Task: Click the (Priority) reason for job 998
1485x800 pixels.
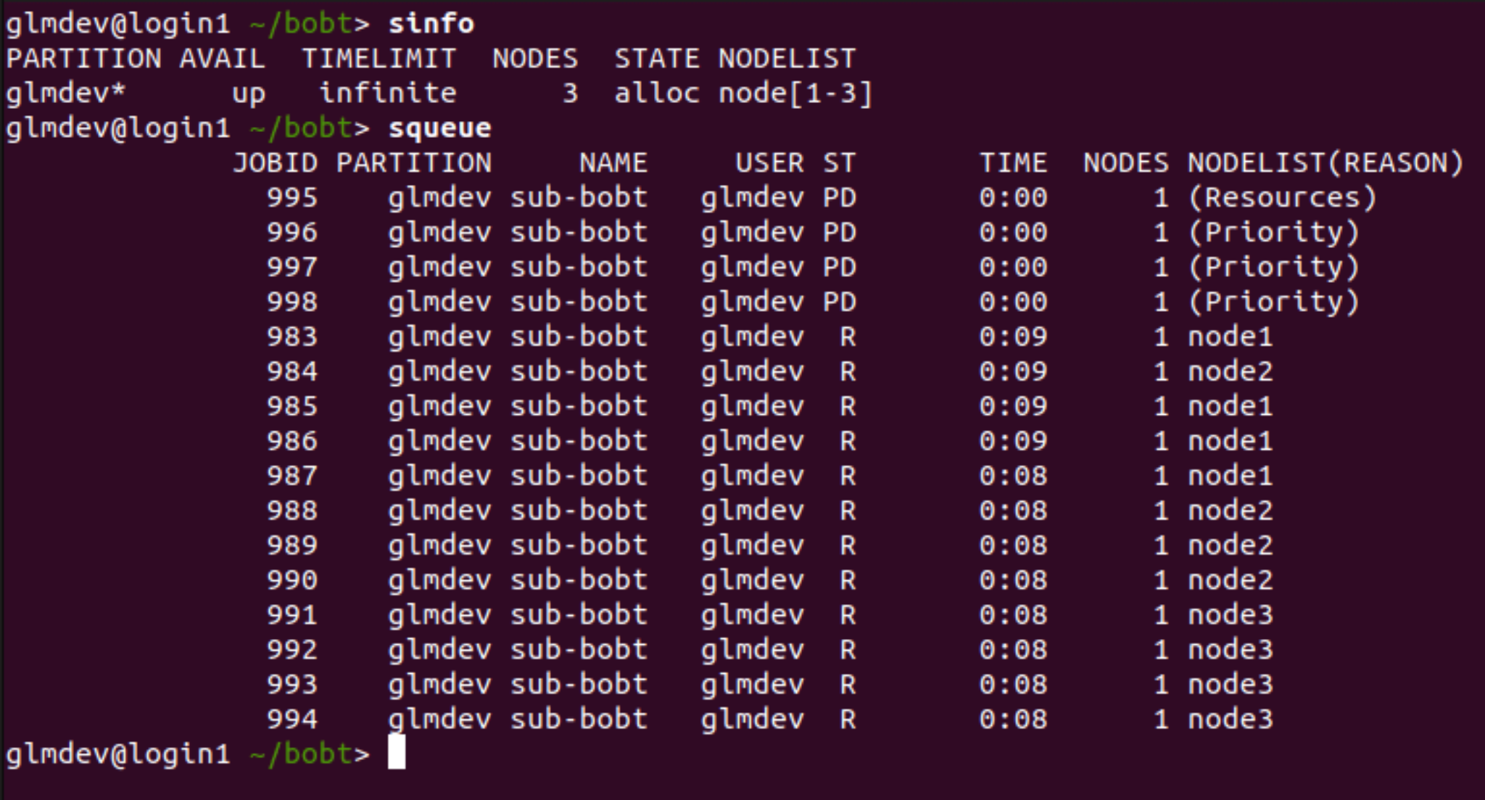Action: (1273, 302)
